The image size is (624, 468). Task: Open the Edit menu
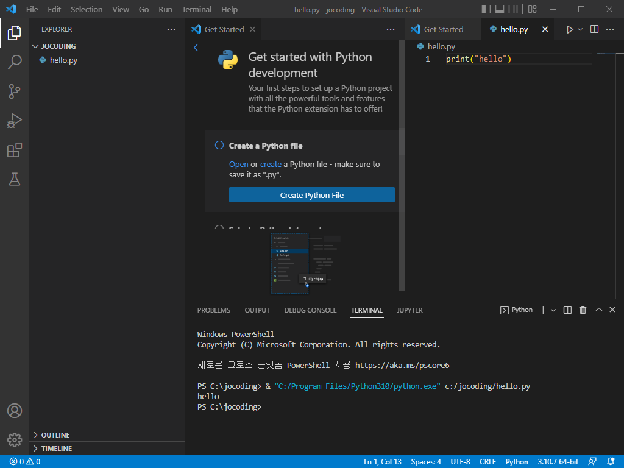tap(54, 9)
